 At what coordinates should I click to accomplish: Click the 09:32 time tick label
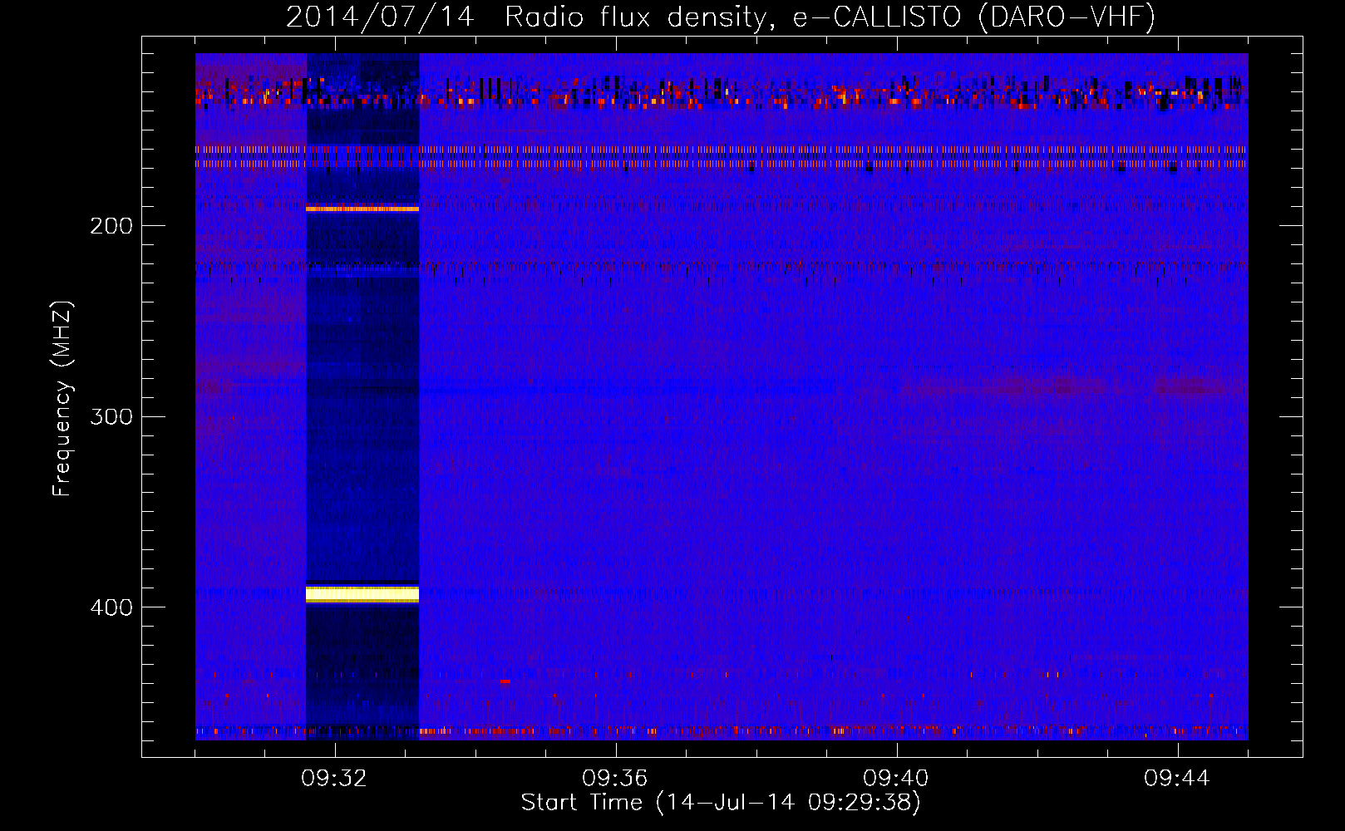point(334,779)
